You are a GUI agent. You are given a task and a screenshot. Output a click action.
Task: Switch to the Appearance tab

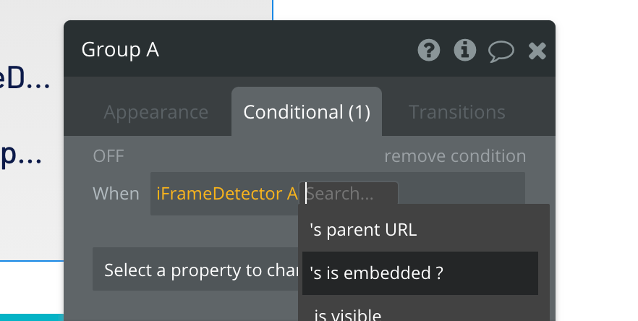[156, 112]
